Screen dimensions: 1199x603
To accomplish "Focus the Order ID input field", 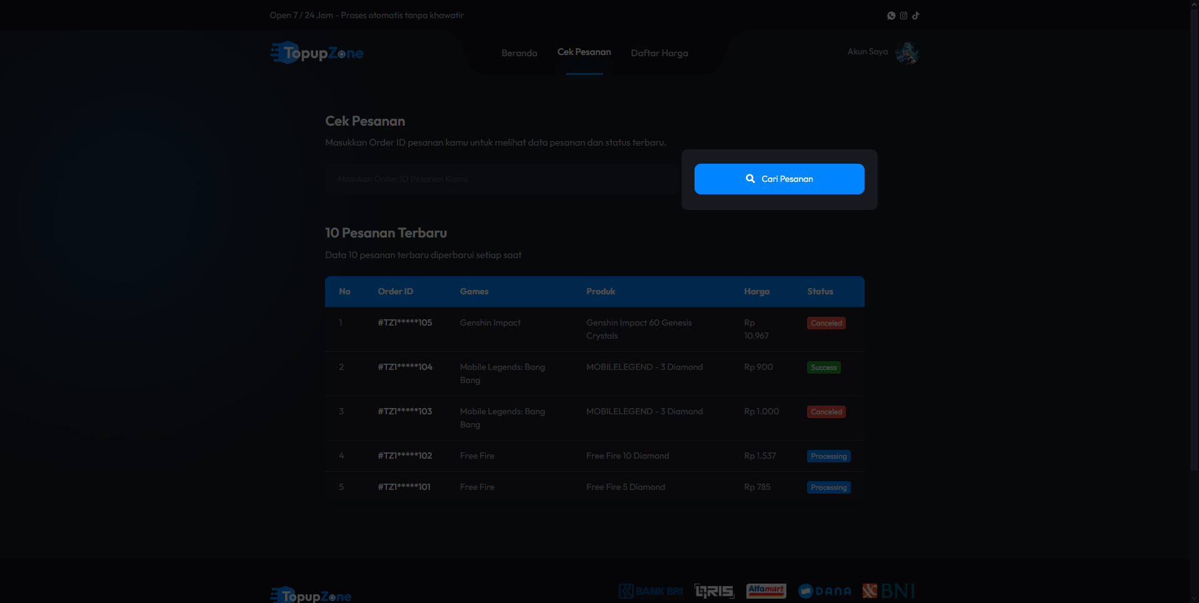I will 503,179.
